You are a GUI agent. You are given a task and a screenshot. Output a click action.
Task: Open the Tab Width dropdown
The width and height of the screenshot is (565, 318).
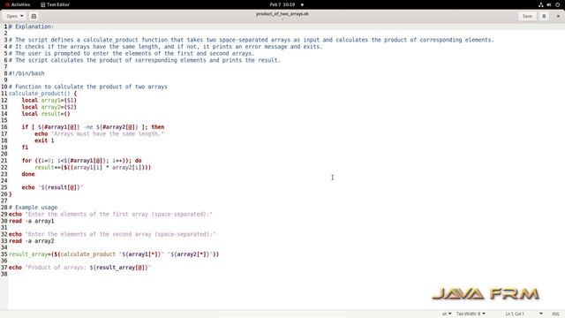471,314
